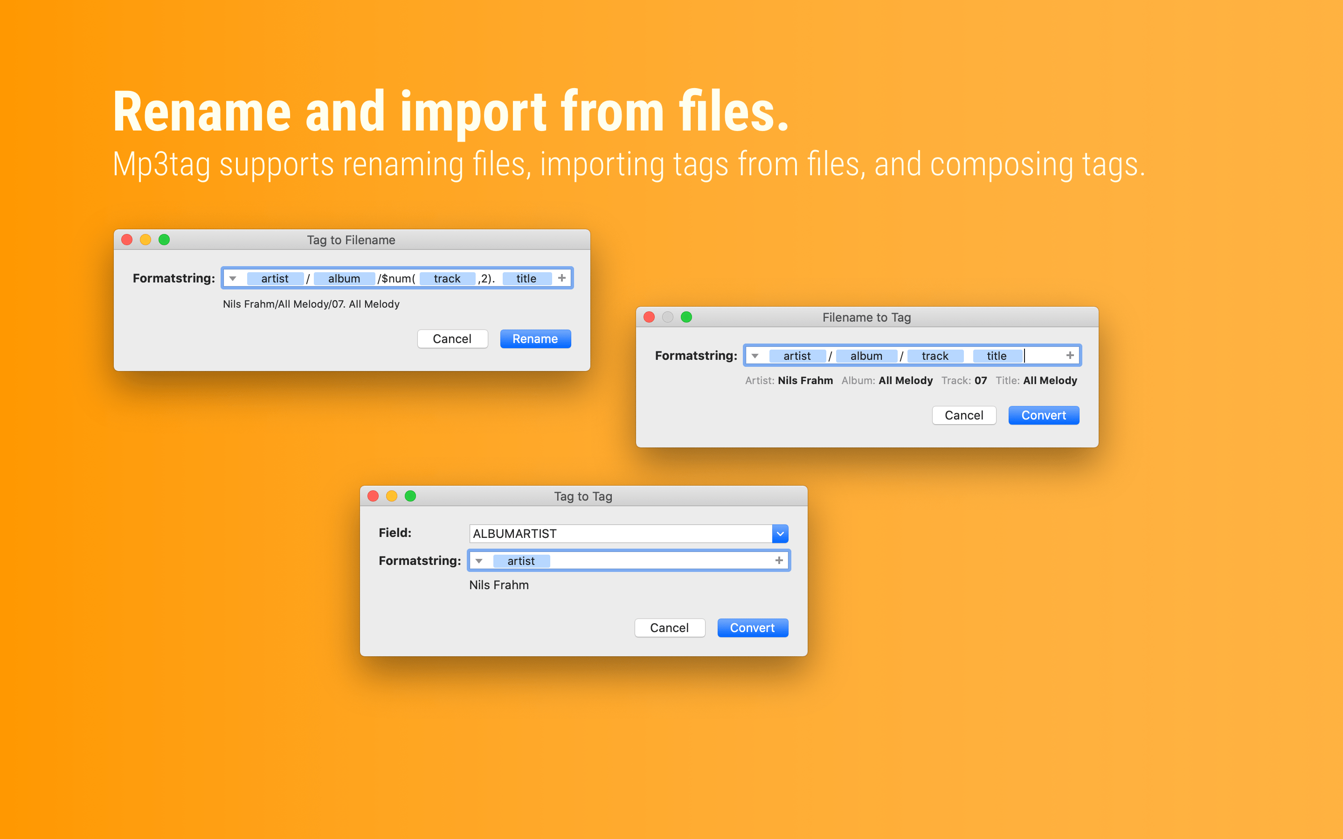Select the artist token in Tag to Tag
Screen dimensions: 1343x839
[520, 561]
